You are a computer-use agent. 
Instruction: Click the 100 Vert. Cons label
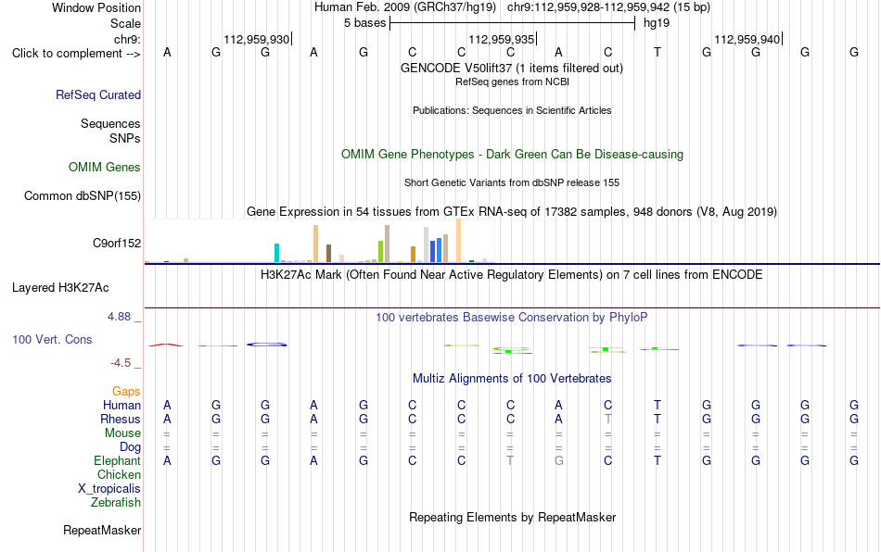click(52, 339)
